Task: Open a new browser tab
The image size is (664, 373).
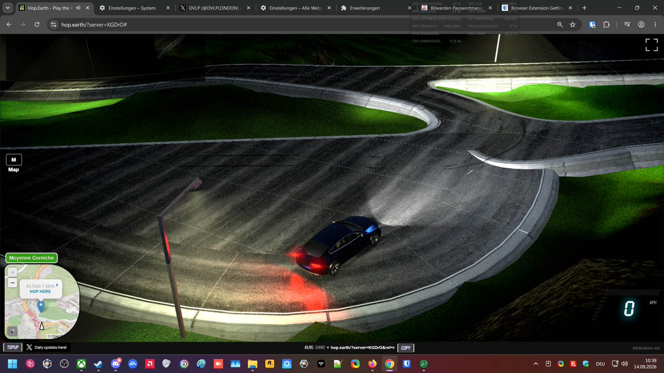Action: click(584, 8)
